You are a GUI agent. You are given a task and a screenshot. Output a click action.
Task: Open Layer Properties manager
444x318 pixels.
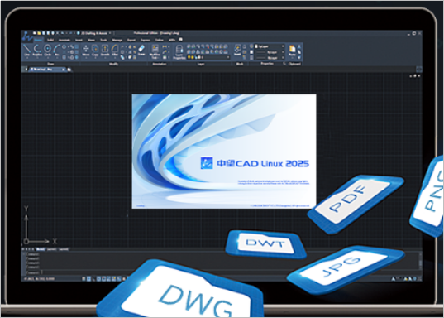tap(179, 52)
